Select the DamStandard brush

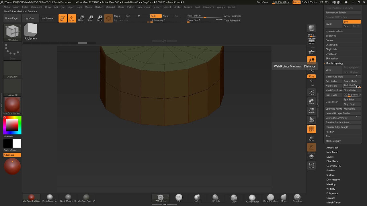pyautogui.click(x=271, y=198)
